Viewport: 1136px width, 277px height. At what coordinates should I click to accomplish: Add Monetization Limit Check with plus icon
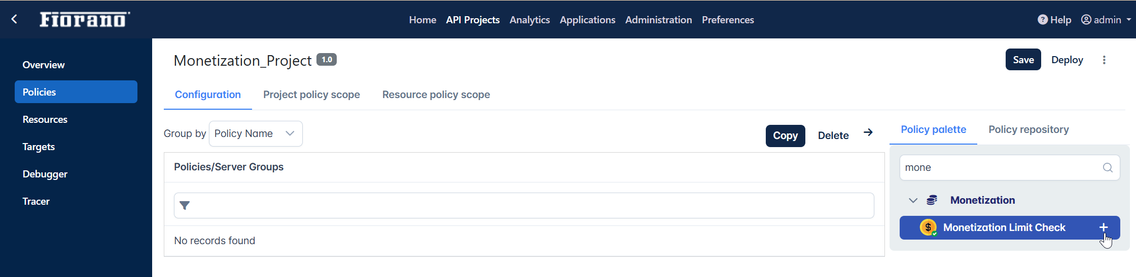click(1104, 227)
